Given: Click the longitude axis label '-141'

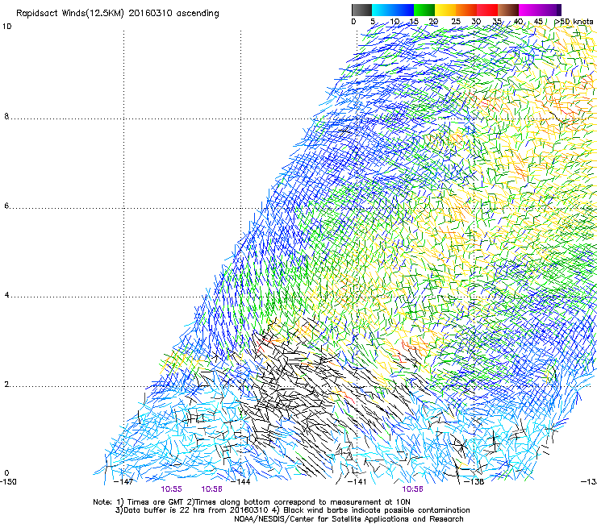Looking at the screenshot, I should point(357,482).
